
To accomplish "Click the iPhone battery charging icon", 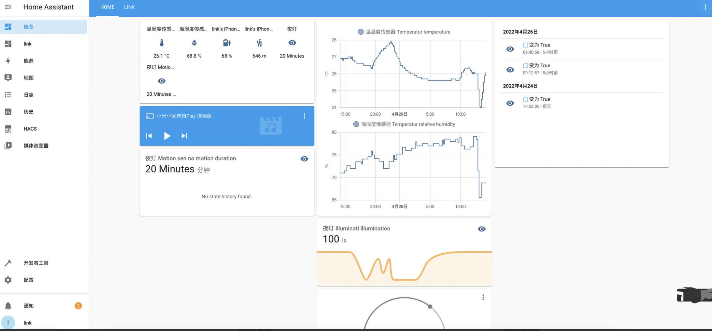I will [227, 43].
